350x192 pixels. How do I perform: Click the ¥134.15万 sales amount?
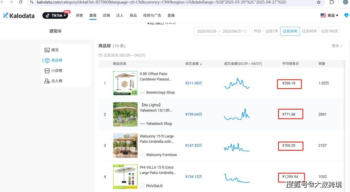(194, 177)
